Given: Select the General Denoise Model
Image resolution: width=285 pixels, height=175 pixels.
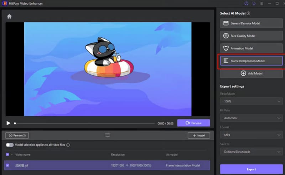Looking at the screenshot, I should point(252,23).
